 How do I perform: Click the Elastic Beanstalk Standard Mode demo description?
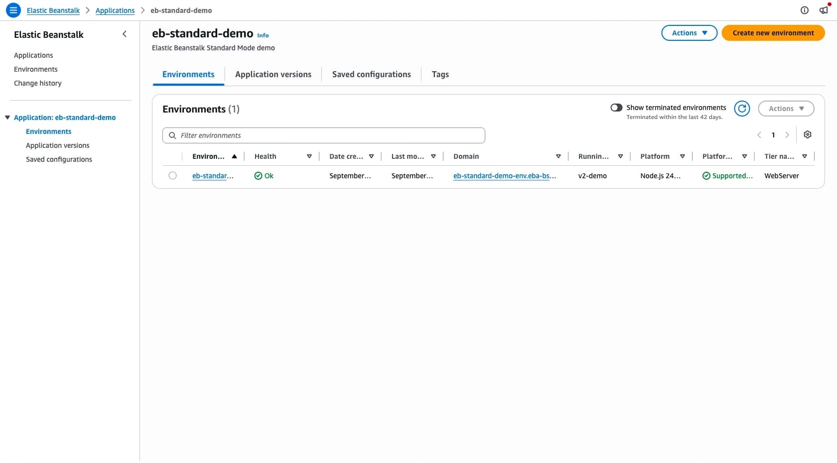(x=213, y=48)
